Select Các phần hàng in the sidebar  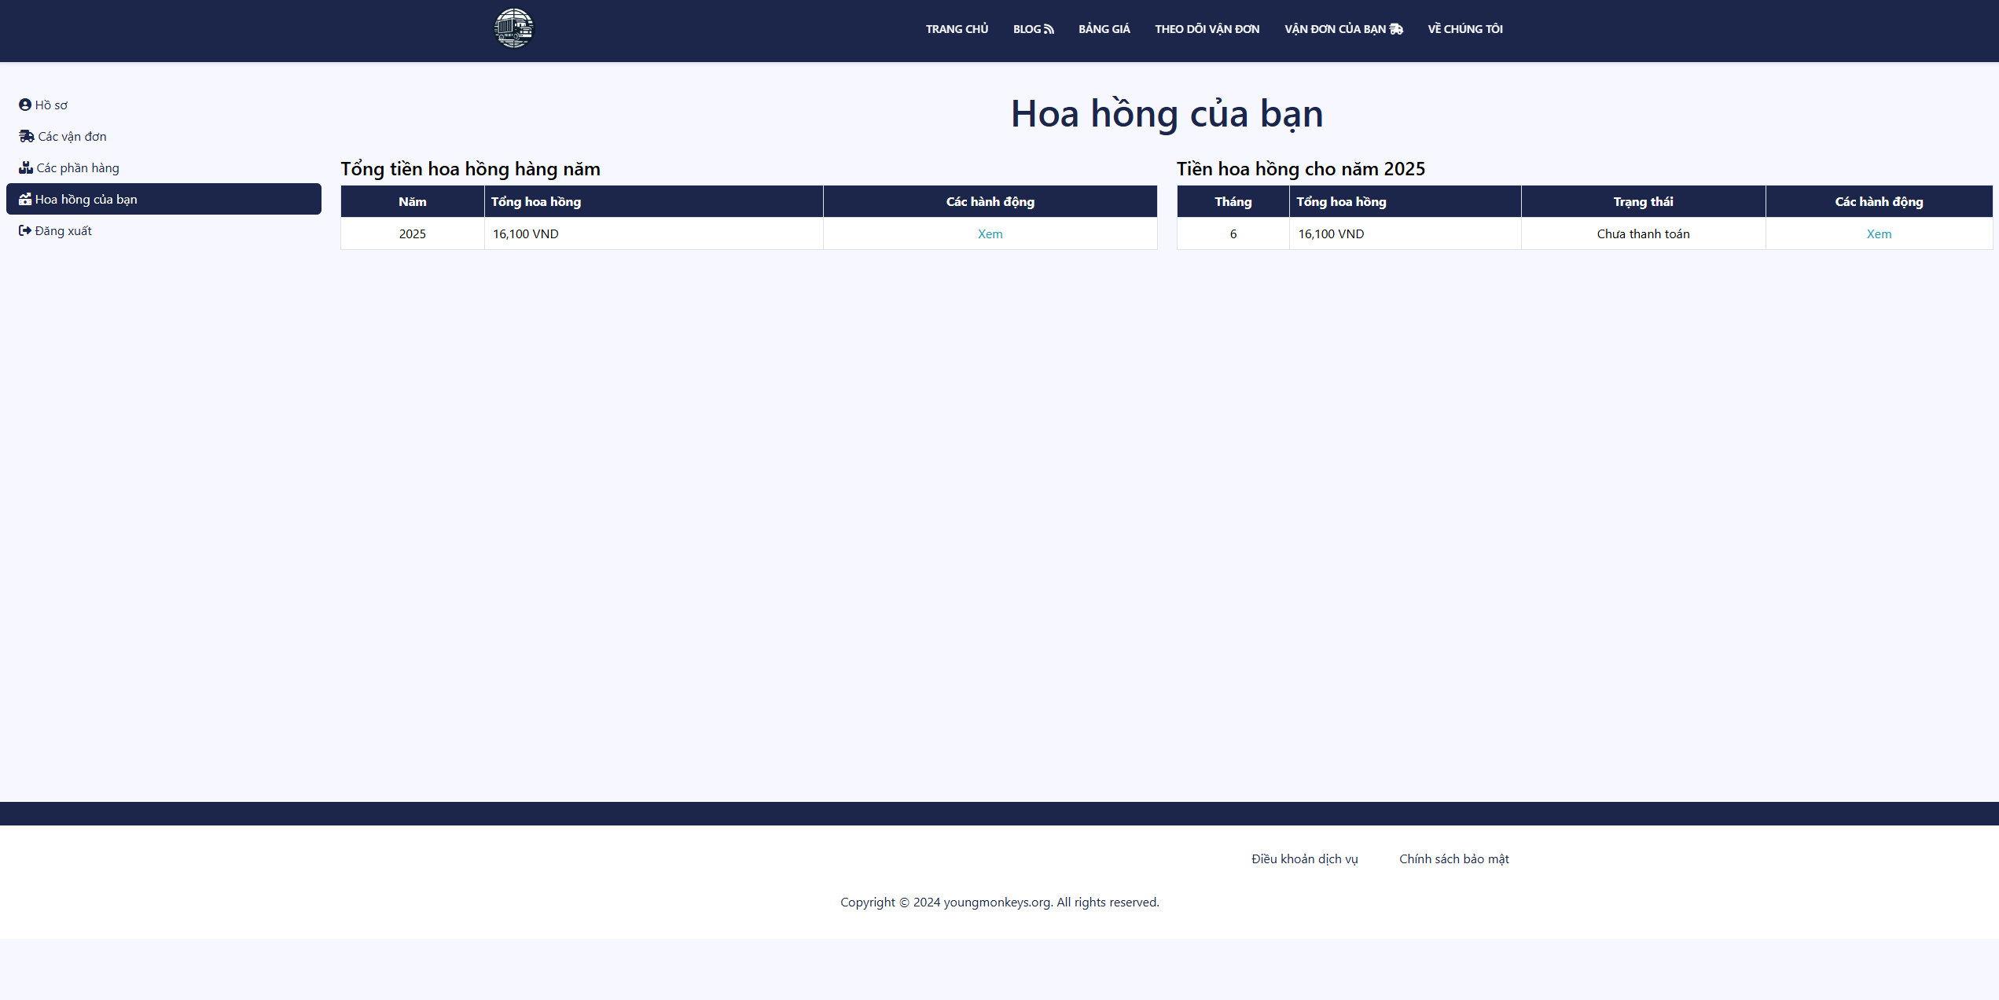(164, 167)
